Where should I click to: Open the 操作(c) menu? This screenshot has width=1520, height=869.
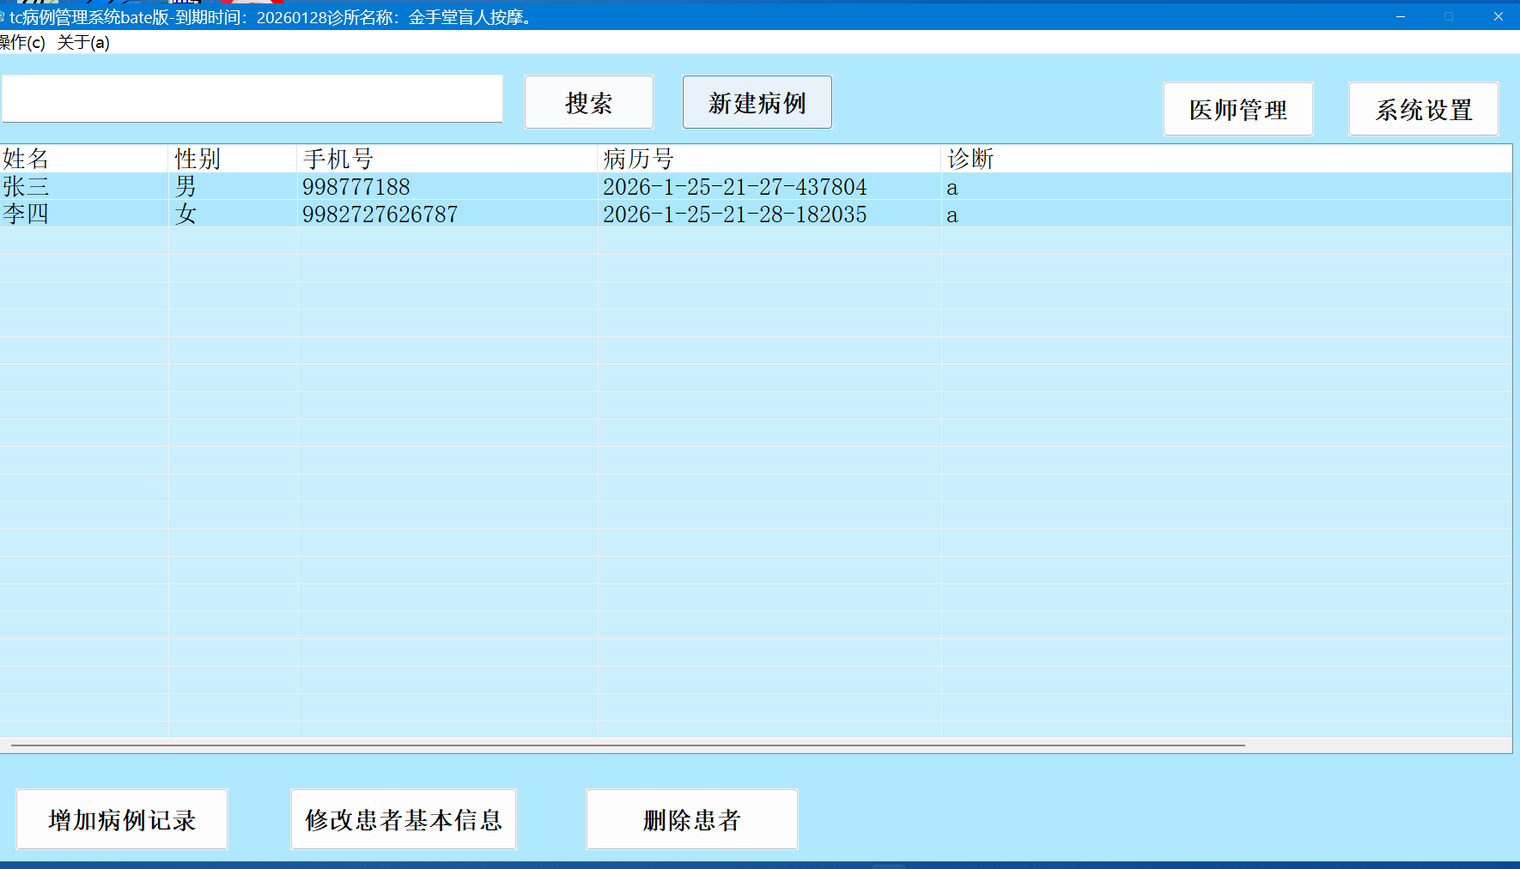[21, 42]
